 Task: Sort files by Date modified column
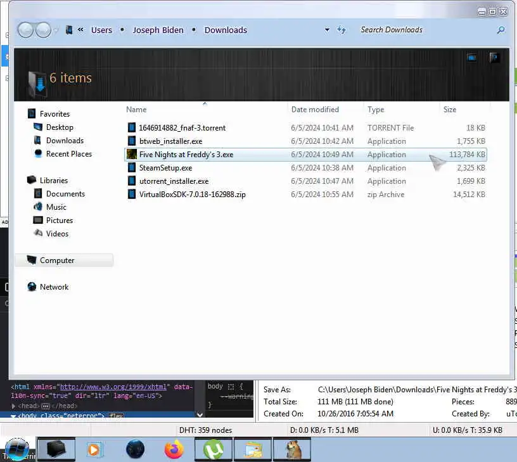[x=315, y=110]
